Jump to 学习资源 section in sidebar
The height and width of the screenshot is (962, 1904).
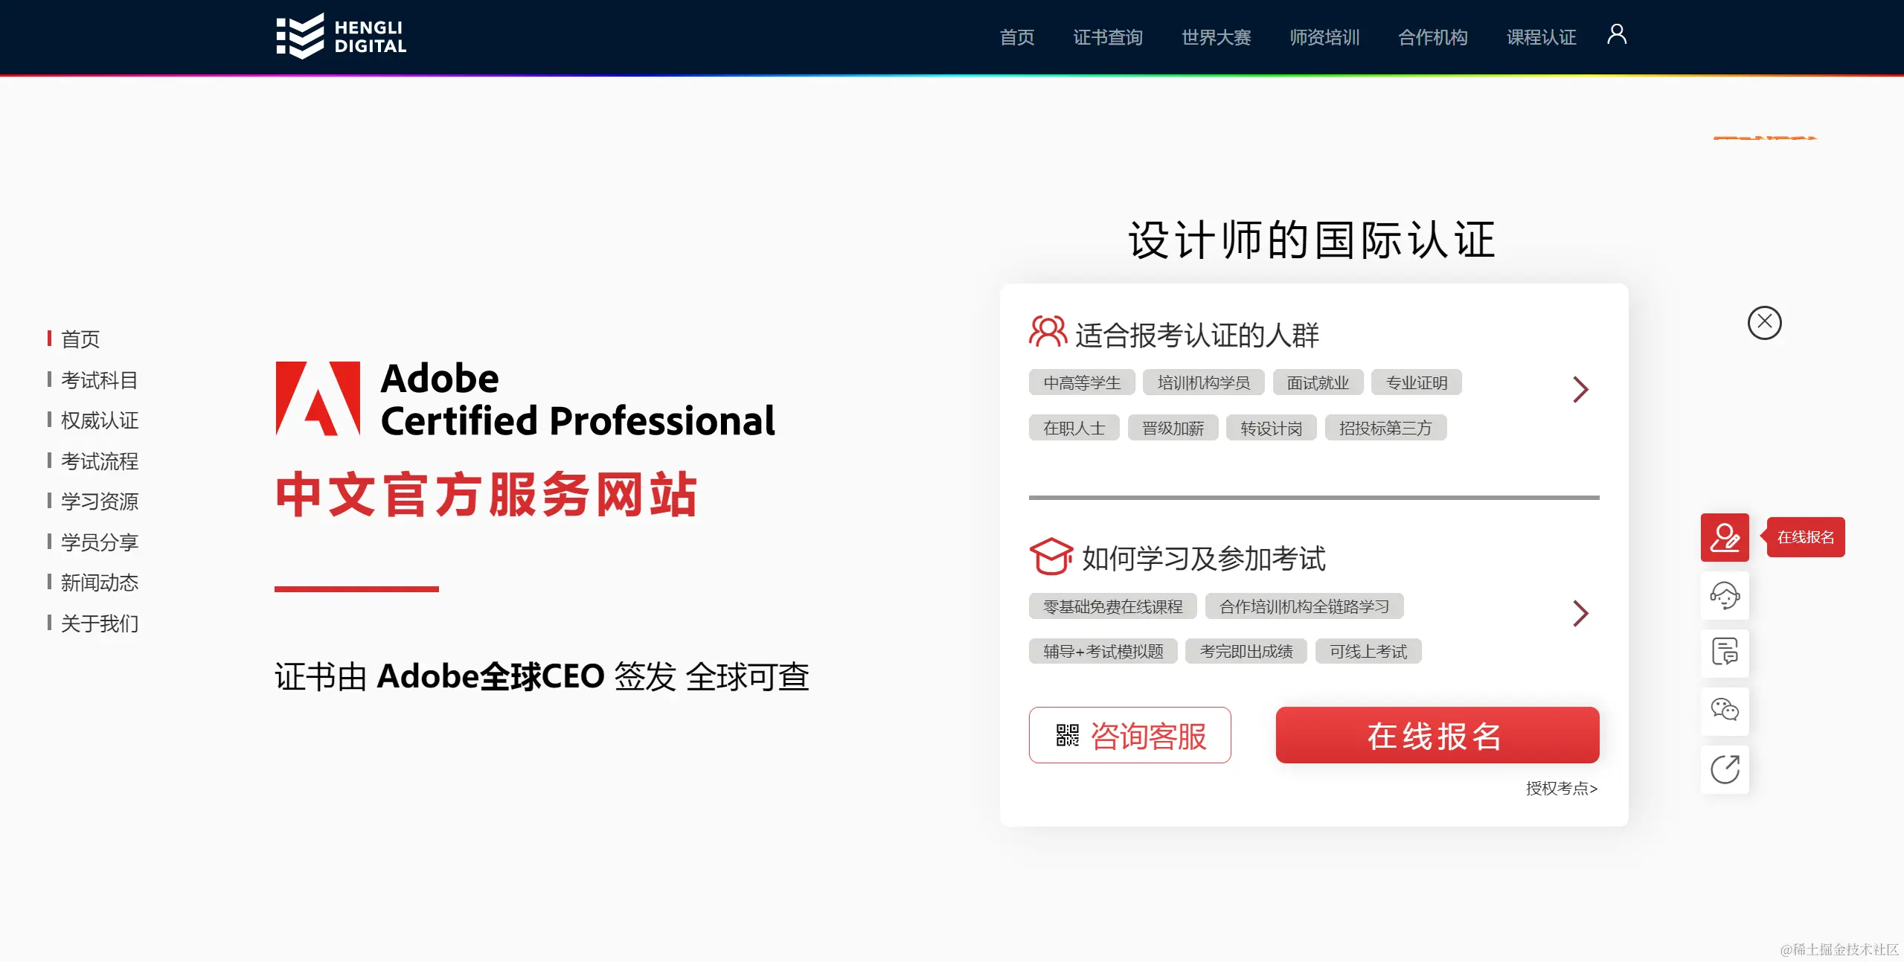pos(99,501)
